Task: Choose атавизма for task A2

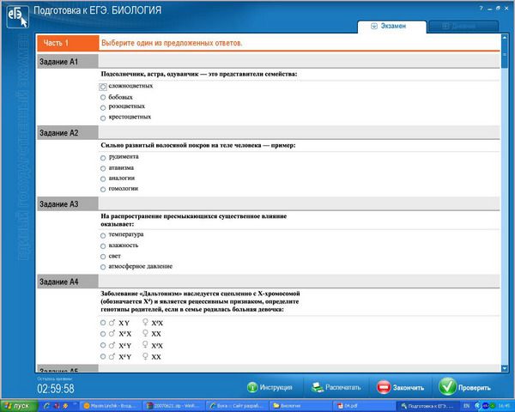Action: tap(103, 168)
